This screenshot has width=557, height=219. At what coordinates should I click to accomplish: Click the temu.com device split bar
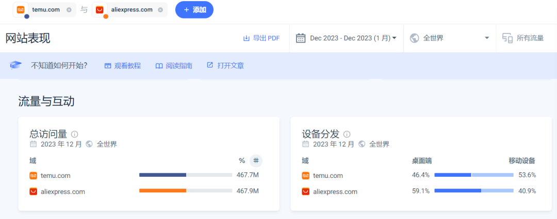pos(474,175)
